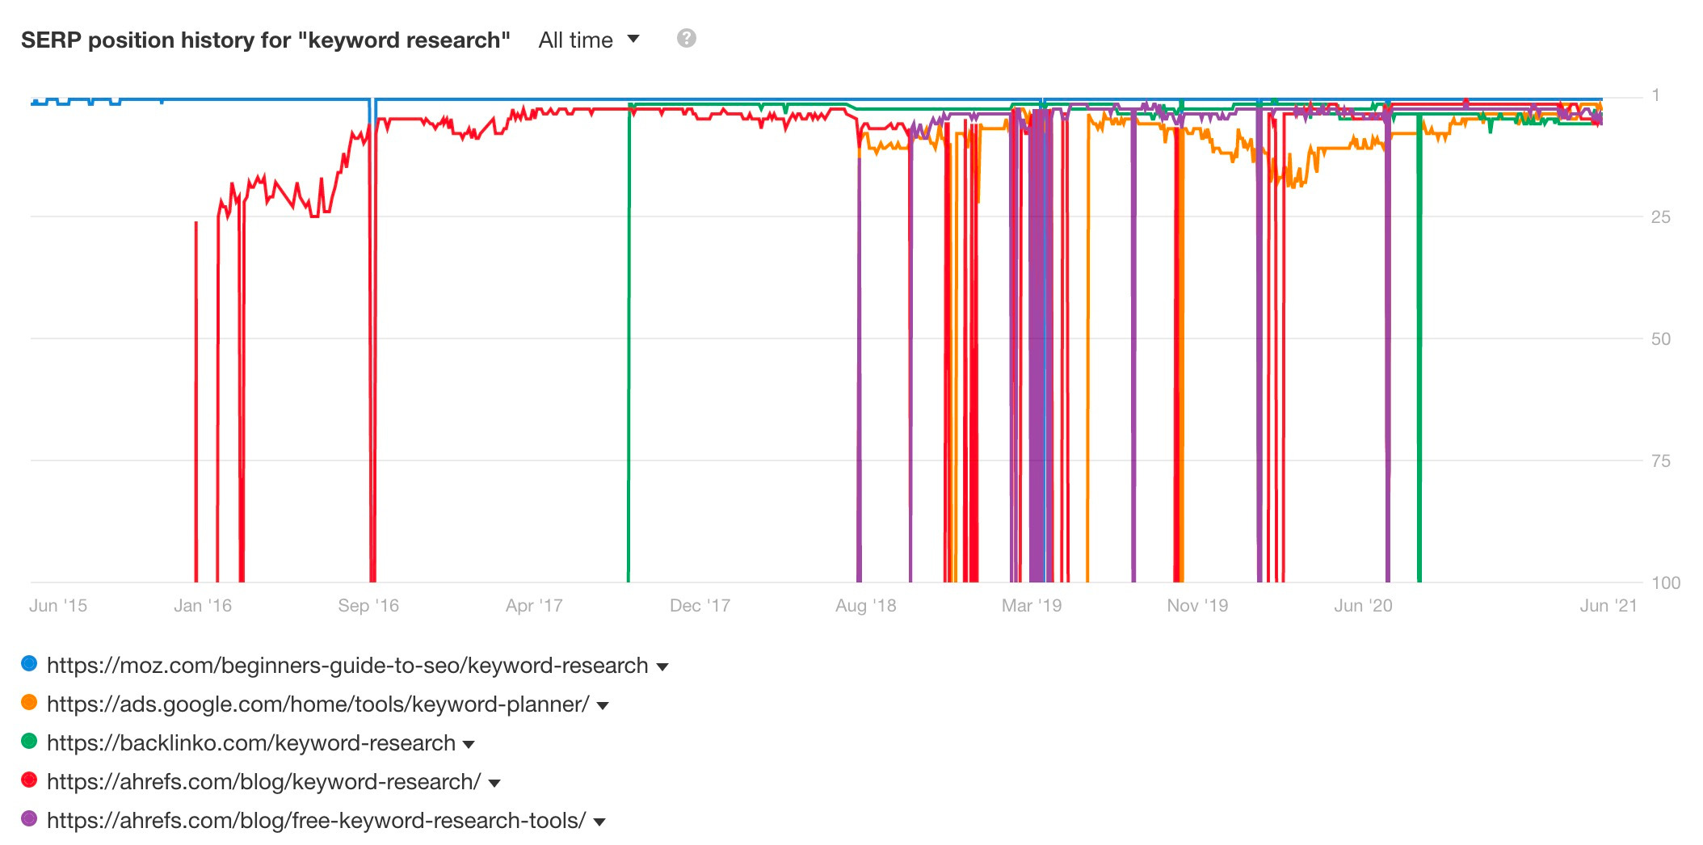The width and height of the screenshot is (1703, 845).
Task: Expand the ads.google.com URL dropdown arrow
Action: click(603, 706)
